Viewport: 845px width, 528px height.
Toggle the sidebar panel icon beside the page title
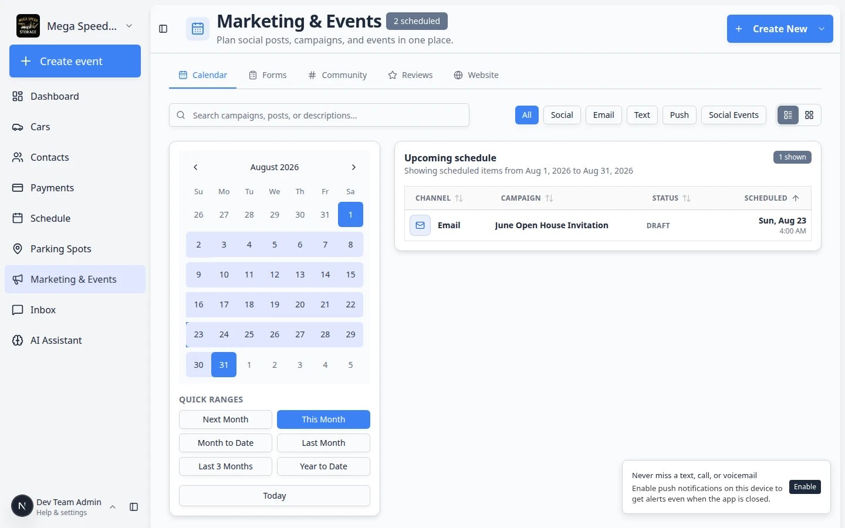point(163,29)
